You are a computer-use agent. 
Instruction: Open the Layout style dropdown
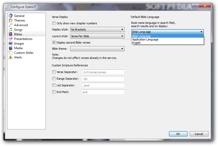[97, 36]
